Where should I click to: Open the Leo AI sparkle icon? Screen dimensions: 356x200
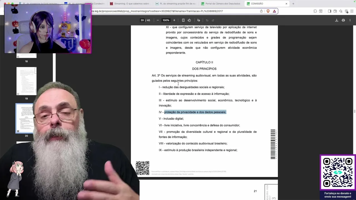(341, 11)
